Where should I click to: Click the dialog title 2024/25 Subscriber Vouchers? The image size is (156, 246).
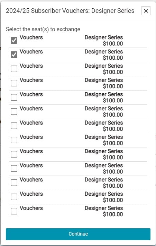[x=48, y=11]
